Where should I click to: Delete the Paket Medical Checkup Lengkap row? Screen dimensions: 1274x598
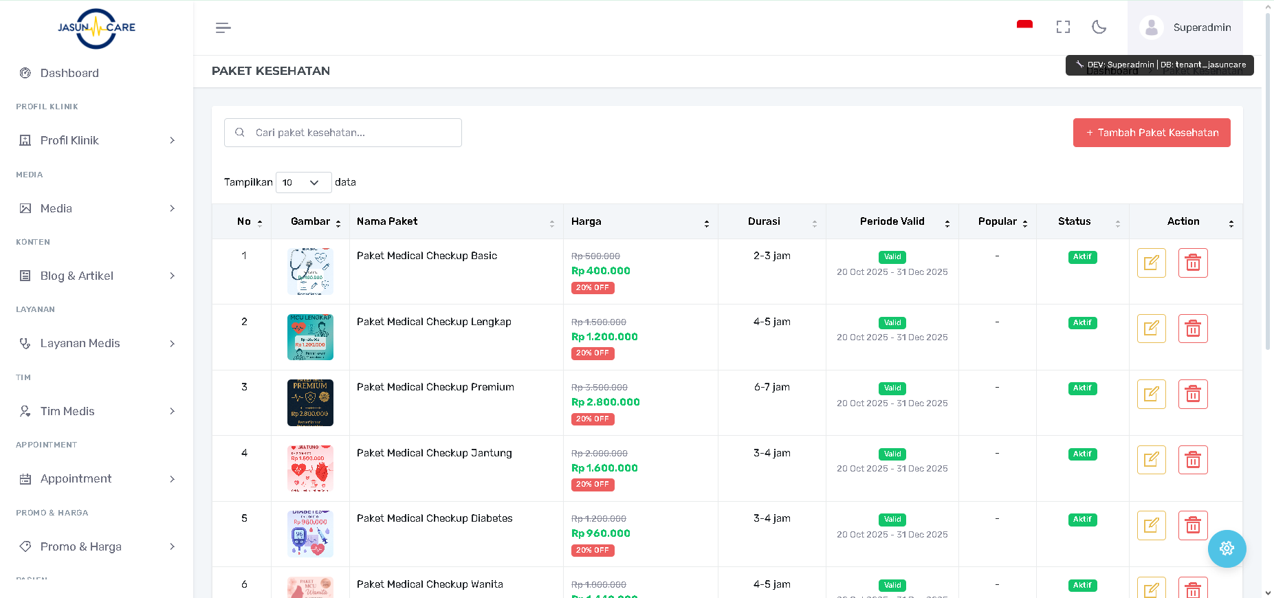pyautogui.click(x=1193, y=329)
